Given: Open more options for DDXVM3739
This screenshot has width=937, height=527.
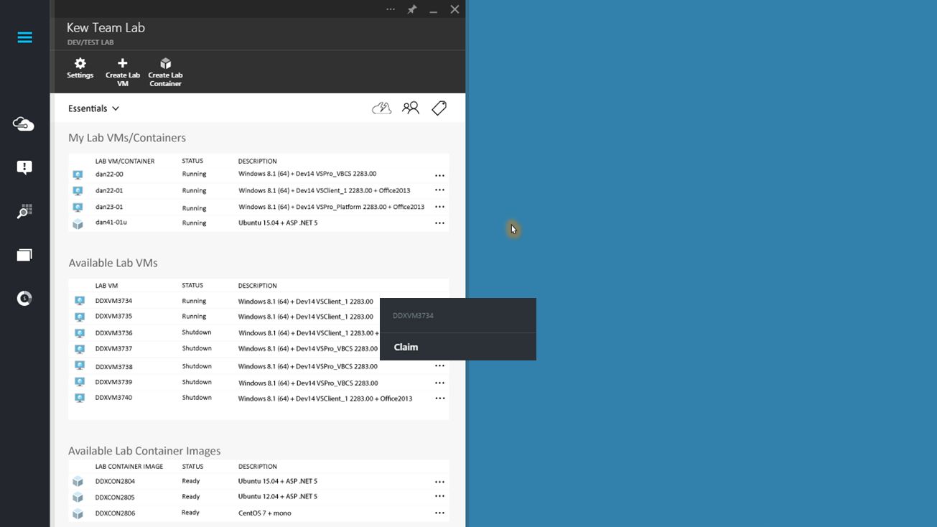Looking at the screenshot, I should (439, 383).
